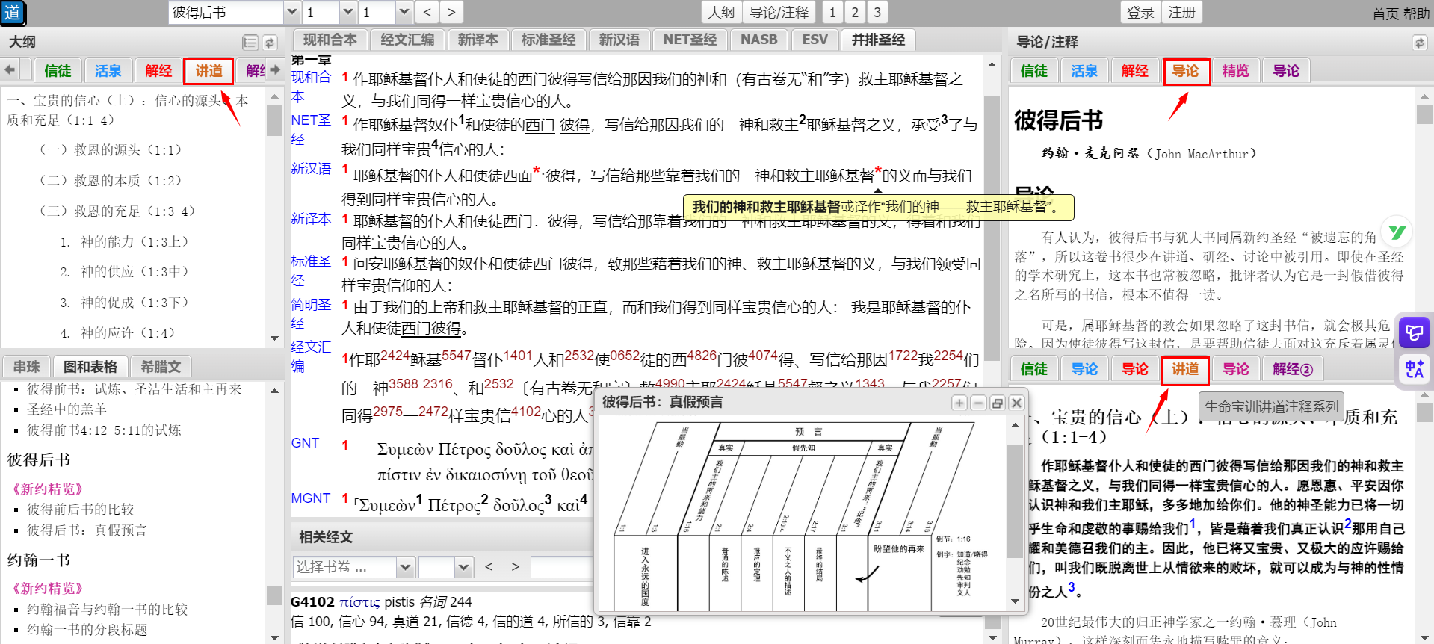Go to next chapter with > button
The image size is (1434, 644).
click(x=451, y=13)
